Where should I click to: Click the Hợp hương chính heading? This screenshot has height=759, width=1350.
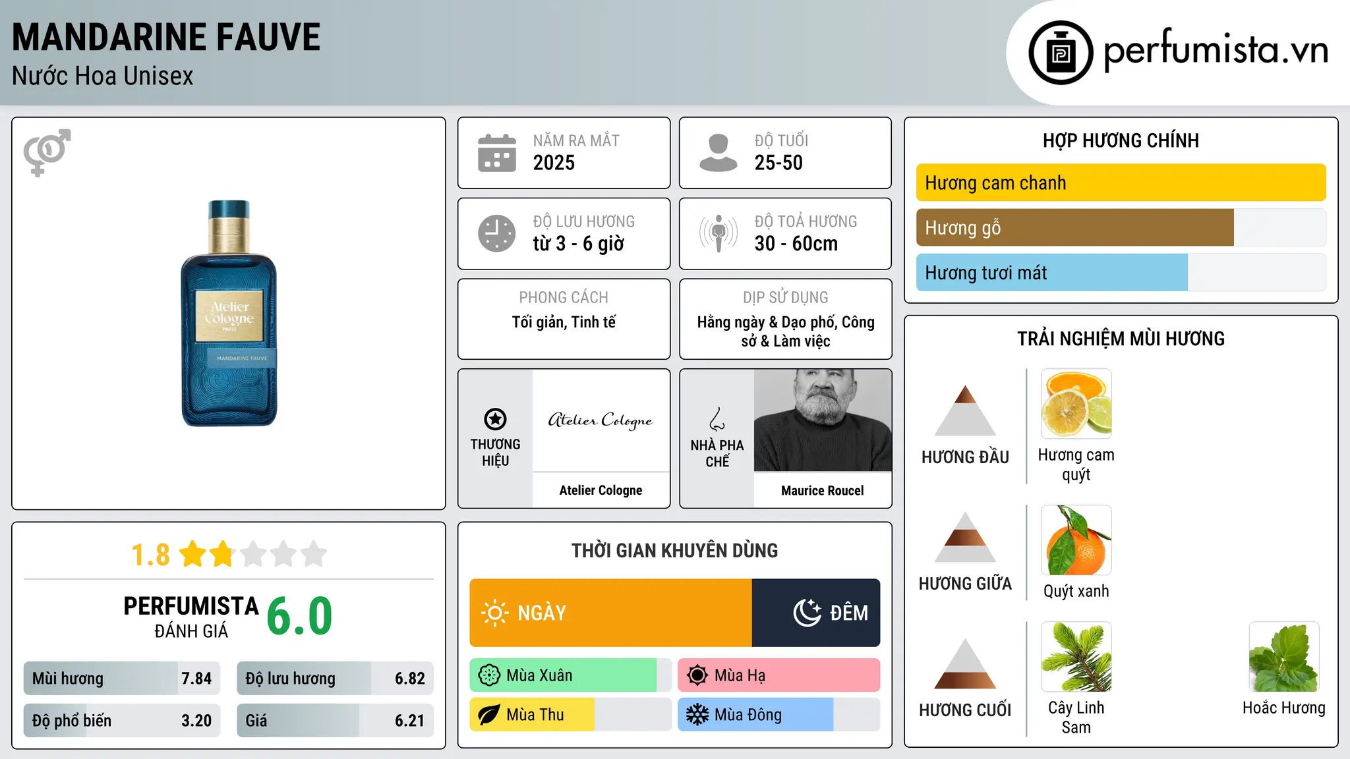(1121, 140)
